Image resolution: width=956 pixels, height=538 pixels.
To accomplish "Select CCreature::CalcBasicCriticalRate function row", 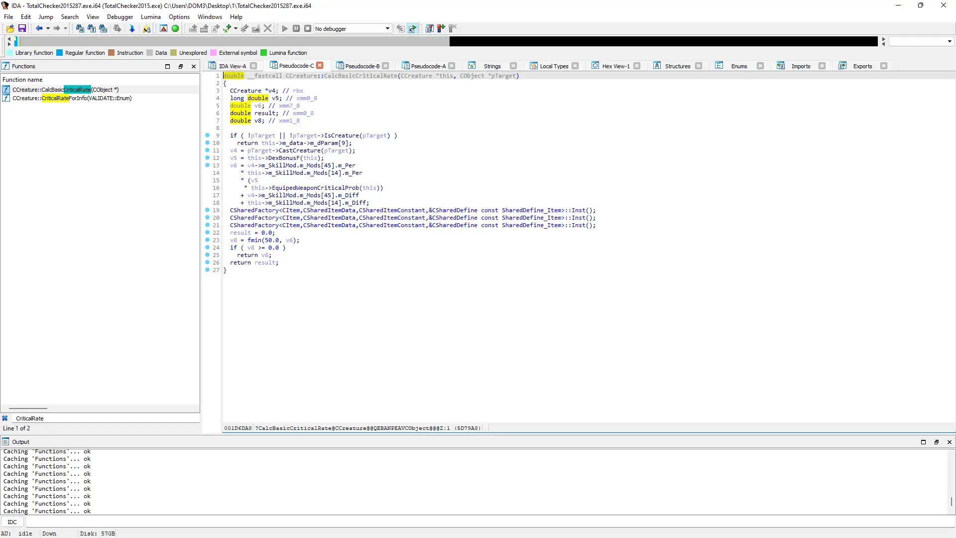I will tap(100, 90).
